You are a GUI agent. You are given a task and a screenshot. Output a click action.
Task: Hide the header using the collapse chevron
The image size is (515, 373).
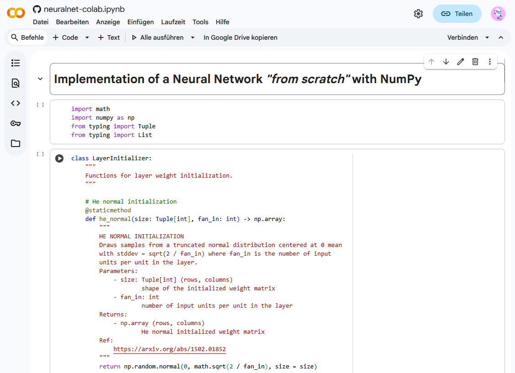click(x=501, y=37)
